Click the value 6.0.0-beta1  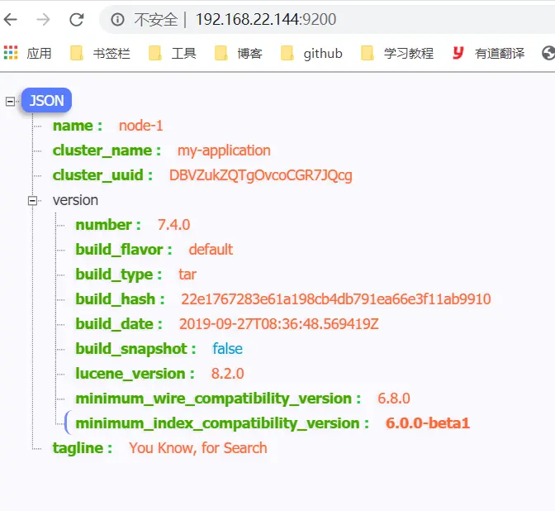pyautogui.click(x=428, y=423)
